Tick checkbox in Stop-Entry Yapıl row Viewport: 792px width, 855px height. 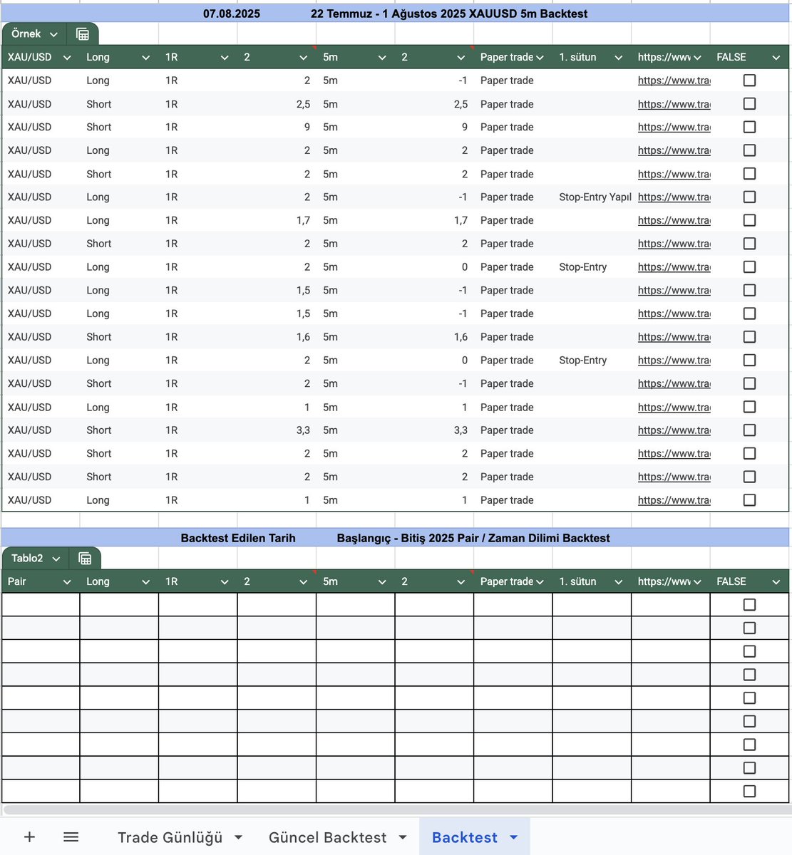click(x=749, y=197)
